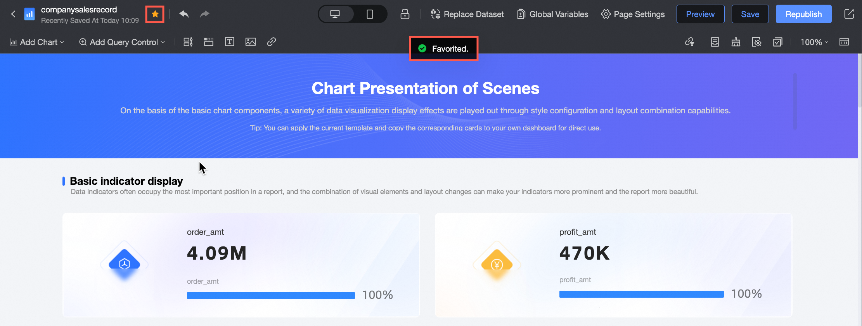Switch to mobile layout view
The height and width of the screenshot is (326, 862).
pos(370,14)
